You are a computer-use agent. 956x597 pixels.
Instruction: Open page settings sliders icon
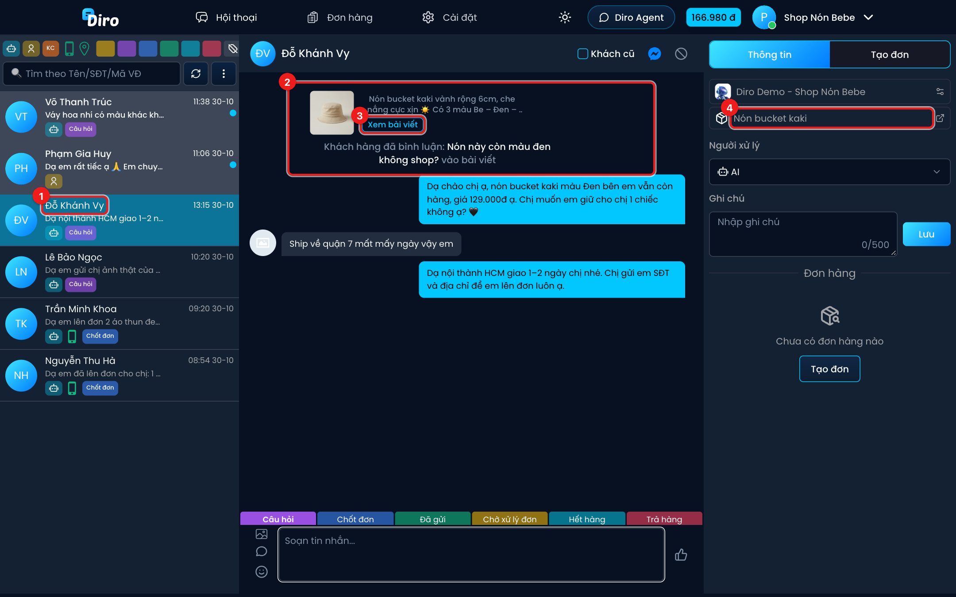tap(940, 92)
